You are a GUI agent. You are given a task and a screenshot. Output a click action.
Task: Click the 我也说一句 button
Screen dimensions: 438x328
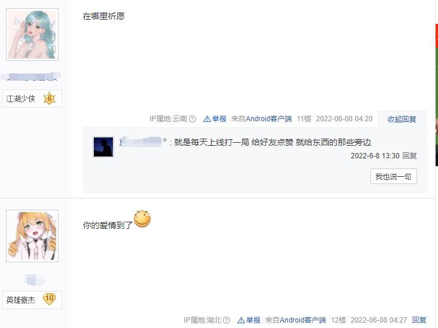point(394,176)
